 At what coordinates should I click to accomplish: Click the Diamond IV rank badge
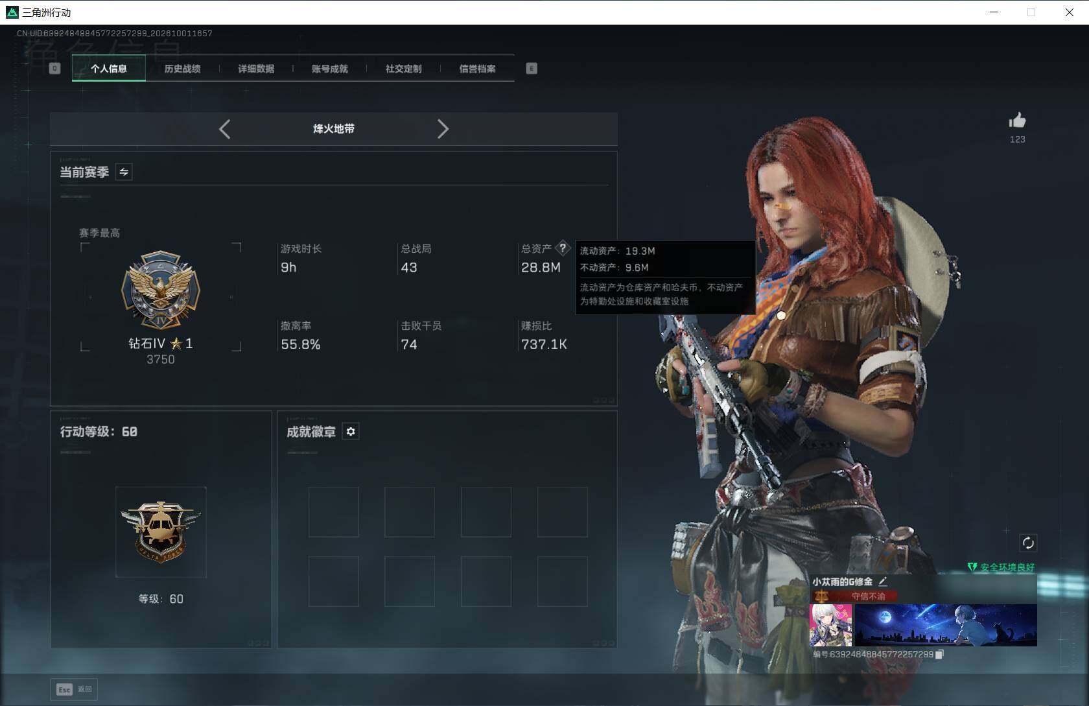(161, 290)
